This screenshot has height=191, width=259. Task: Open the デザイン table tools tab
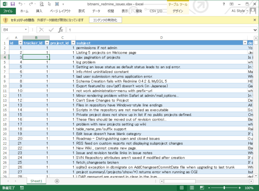(178, 11)
